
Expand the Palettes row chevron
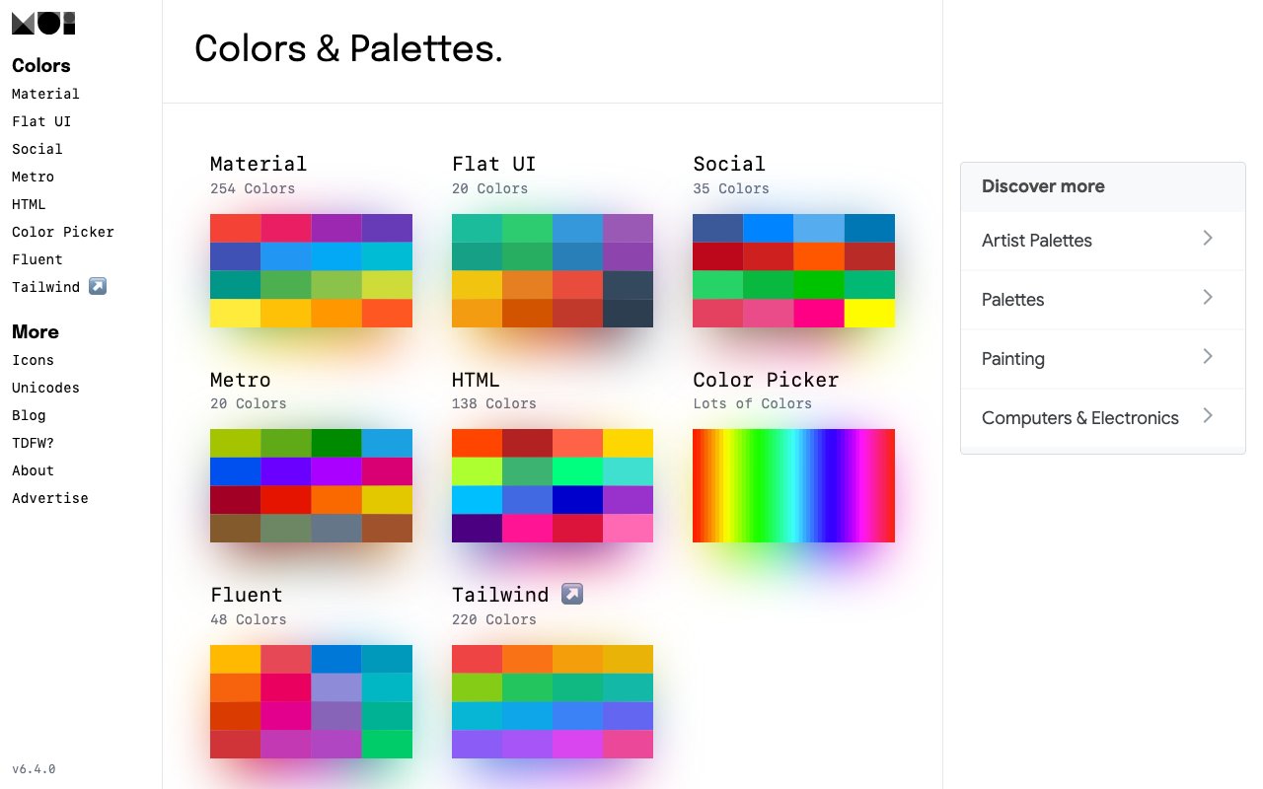click(1208, 298)
